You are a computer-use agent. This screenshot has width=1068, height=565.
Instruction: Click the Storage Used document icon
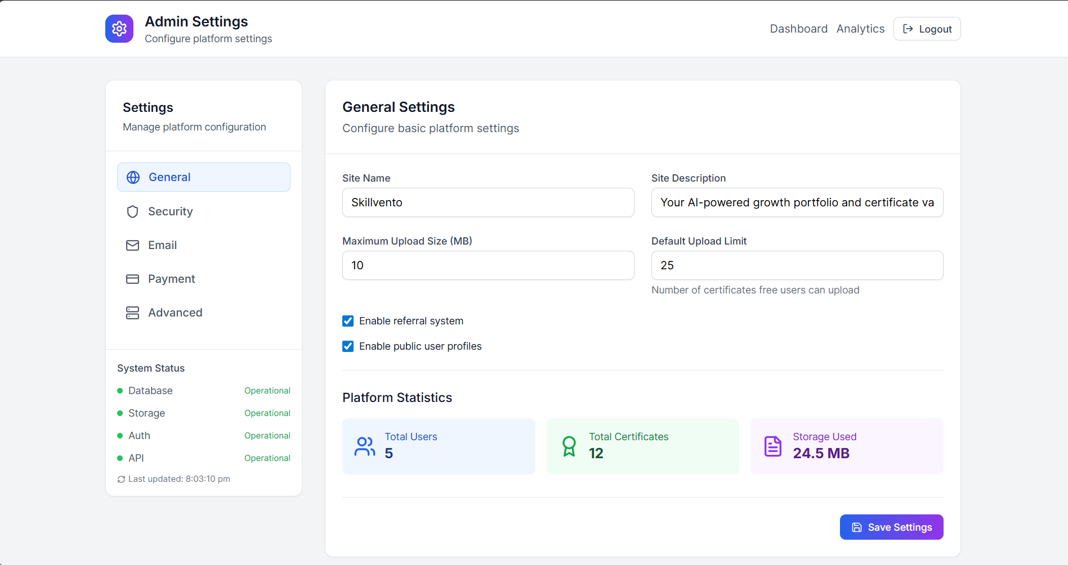(773, 446)
